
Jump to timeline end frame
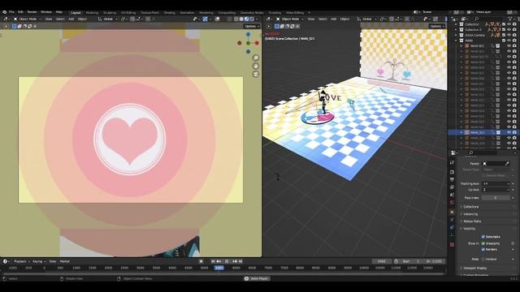(x=240, y=261)
